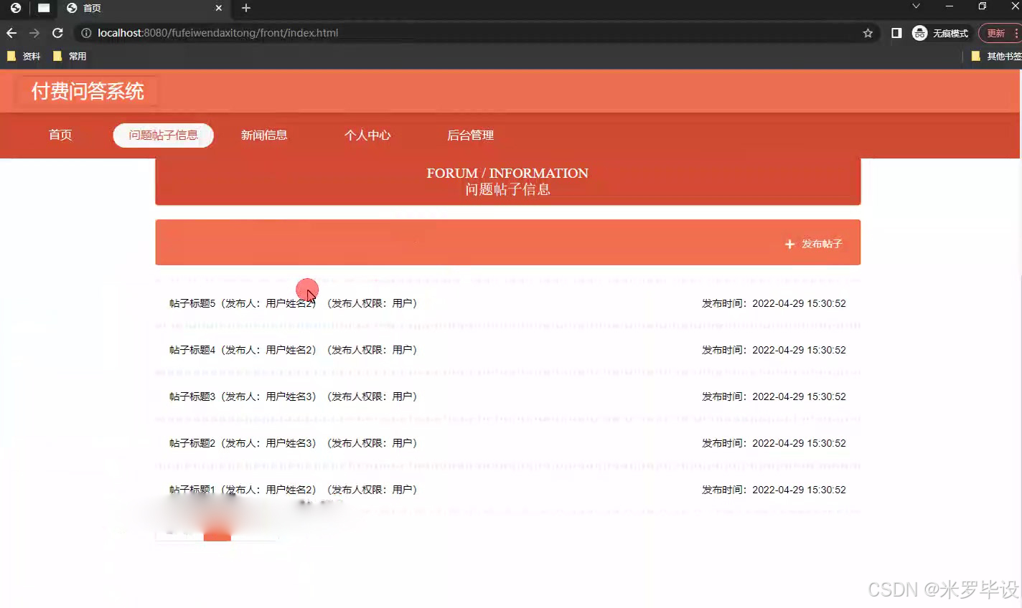Click the publish time of 帖子标题3
The width and height of the screenshot is (1022, 608).
coord(774,396)
